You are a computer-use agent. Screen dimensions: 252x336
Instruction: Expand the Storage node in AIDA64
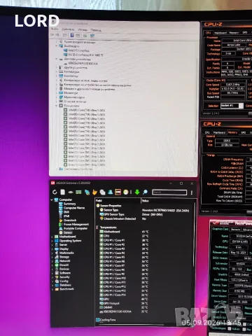(52, 257)
